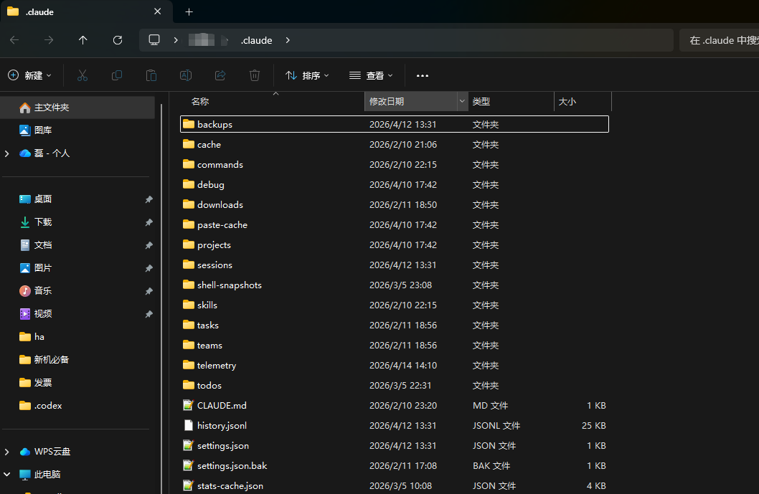Sort by the 名称 column header

tap(200, 102)
